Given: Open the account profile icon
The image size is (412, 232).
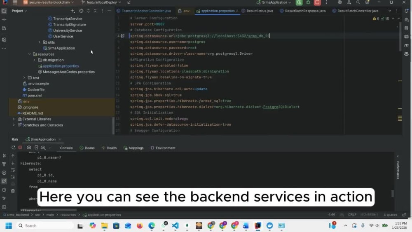Looking at the screenshot, I should 349,2.
